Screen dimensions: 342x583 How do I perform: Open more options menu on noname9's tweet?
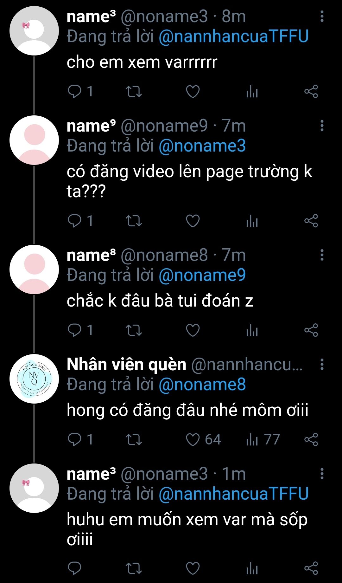(322, 126)
